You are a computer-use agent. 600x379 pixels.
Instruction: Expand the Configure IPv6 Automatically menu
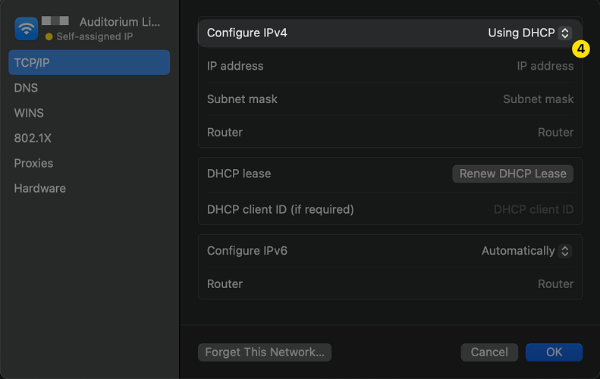526,251
